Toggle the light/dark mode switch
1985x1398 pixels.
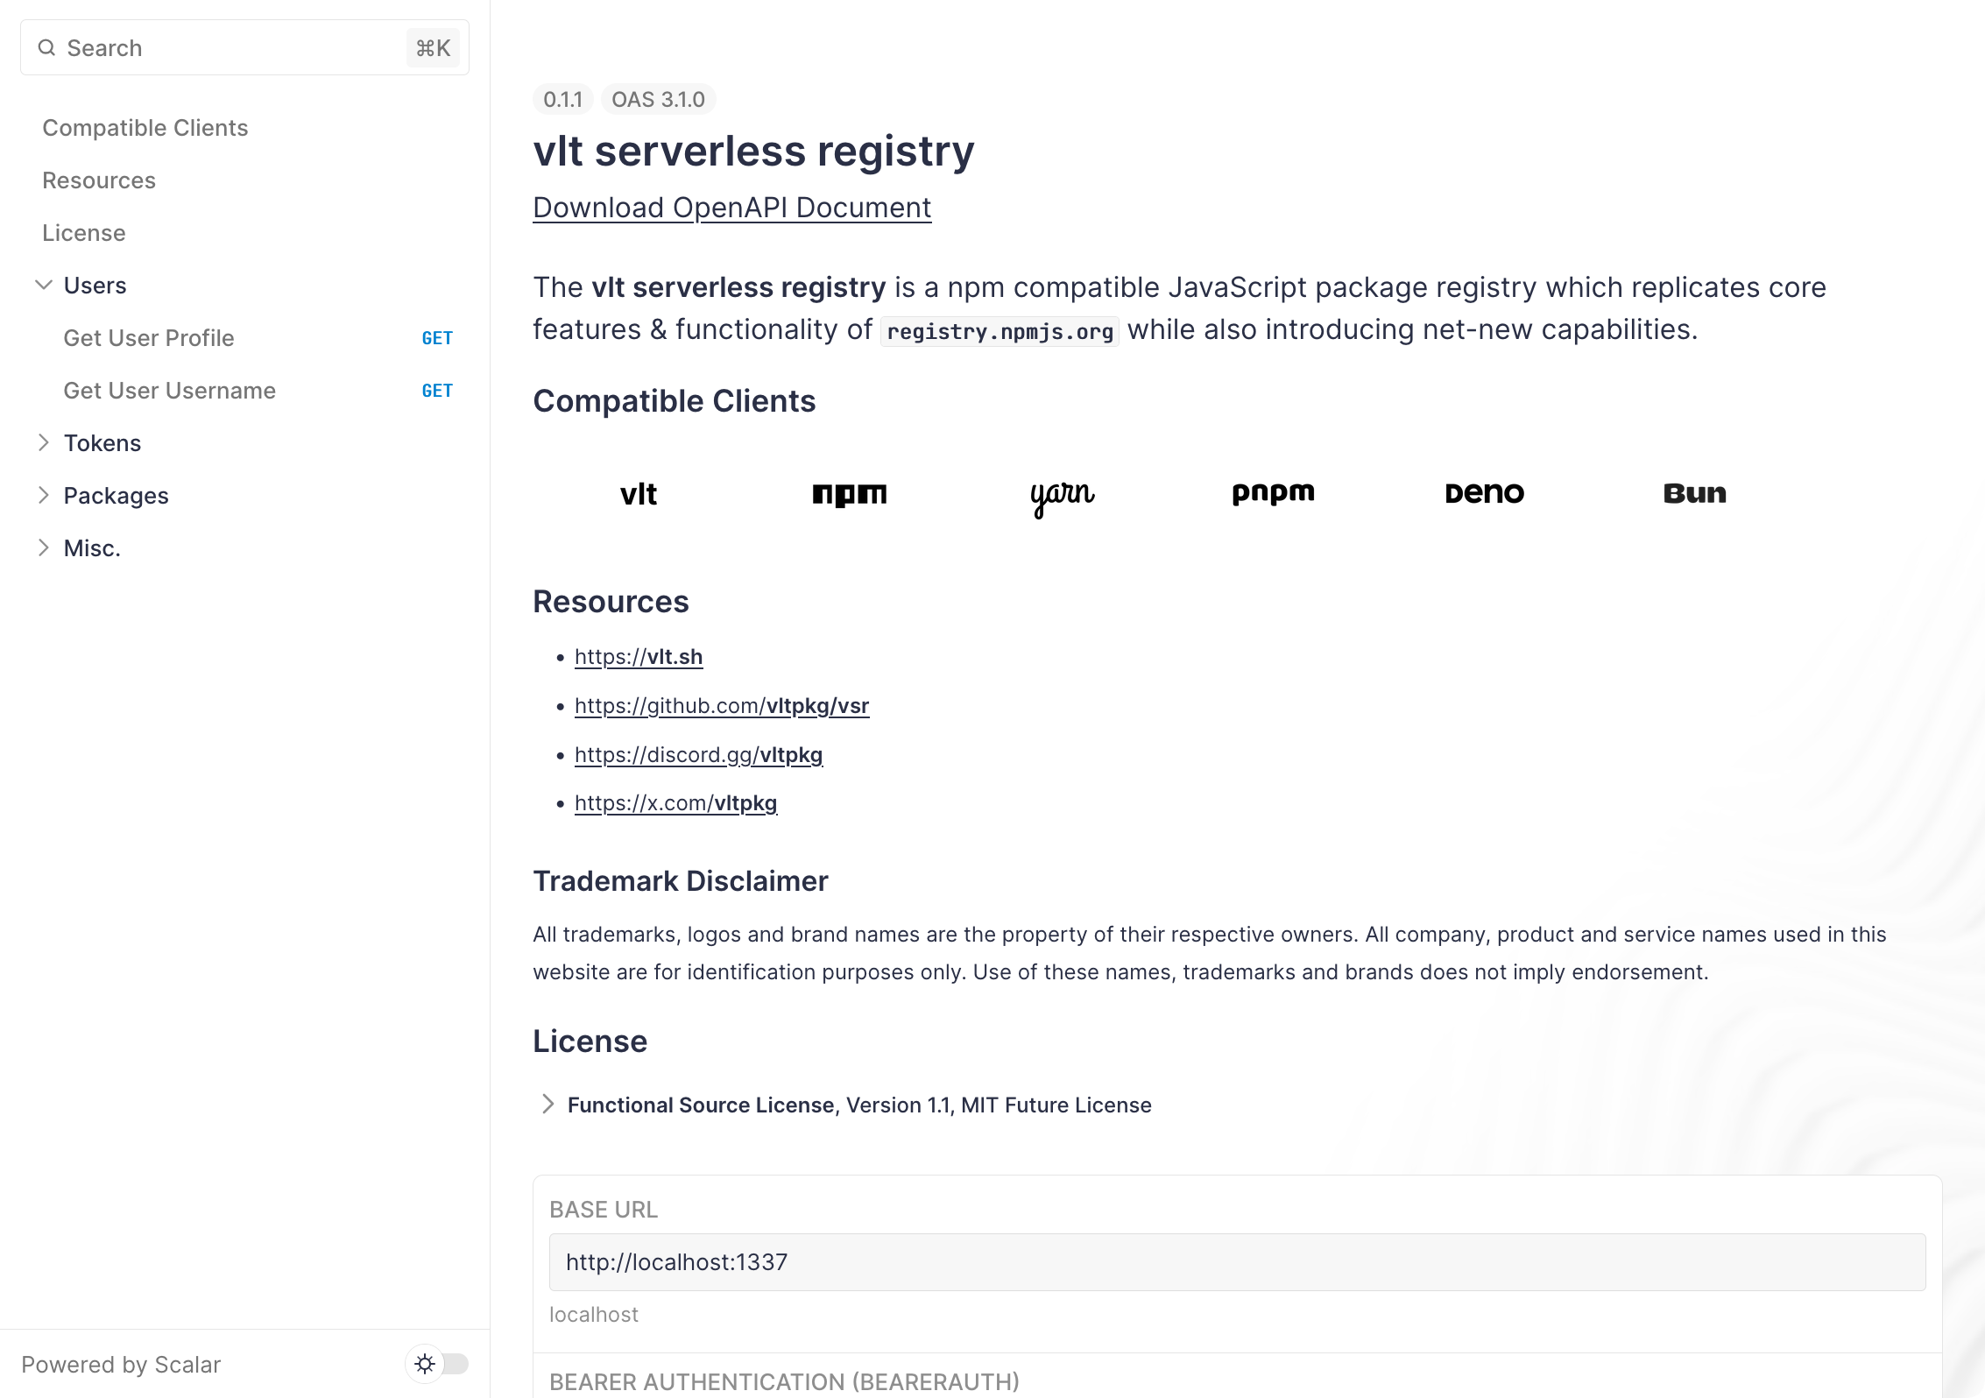(437, 1364)
